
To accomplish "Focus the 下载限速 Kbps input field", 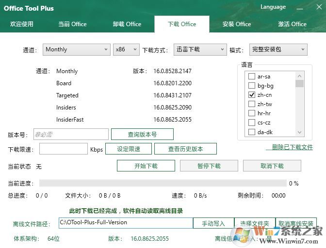I will pos(64,149).
